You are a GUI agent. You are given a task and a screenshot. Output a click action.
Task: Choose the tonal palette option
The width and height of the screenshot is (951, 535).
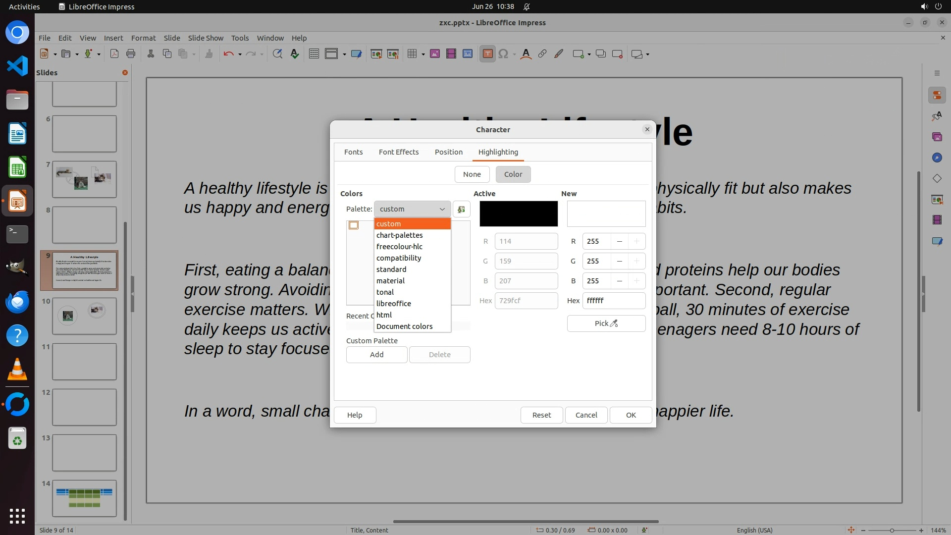coord(385,292)
